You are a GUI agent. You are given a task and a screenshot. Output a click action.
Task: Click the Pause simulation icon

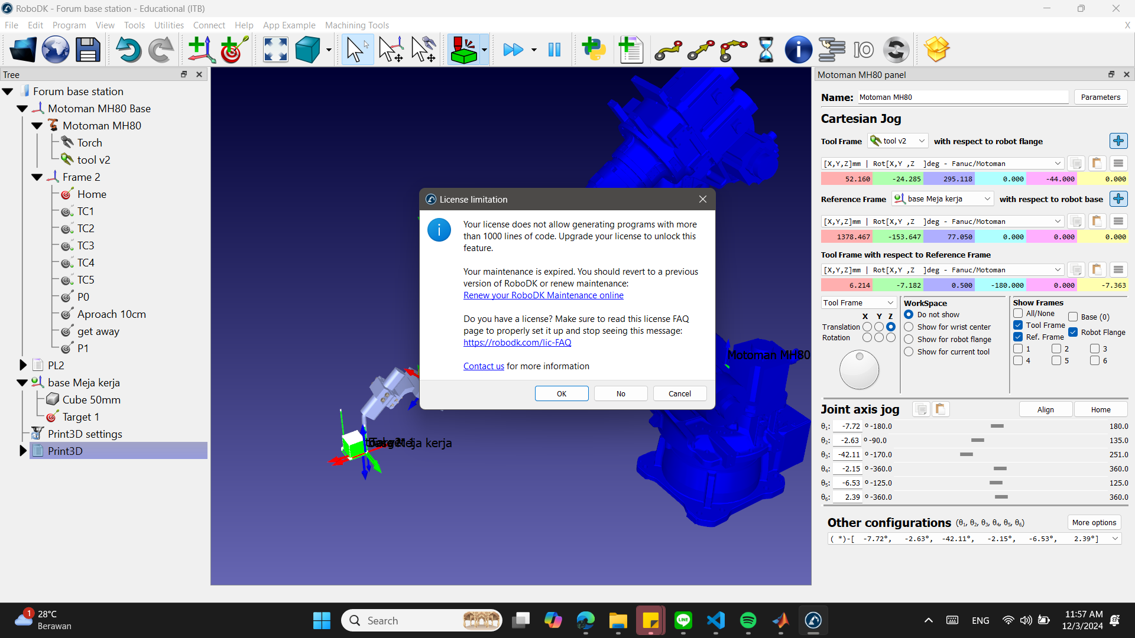pyautogui.click(x=554, y=50)
